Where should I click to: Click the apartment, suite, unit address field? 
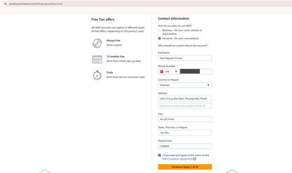[185, 106]
